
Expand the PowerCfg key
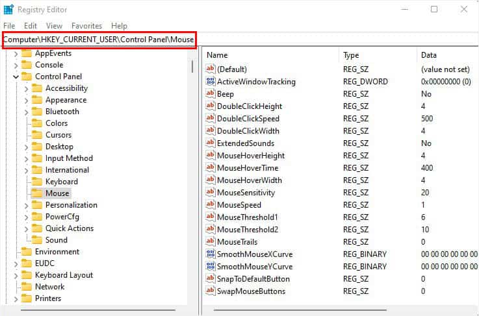[26, 217]
